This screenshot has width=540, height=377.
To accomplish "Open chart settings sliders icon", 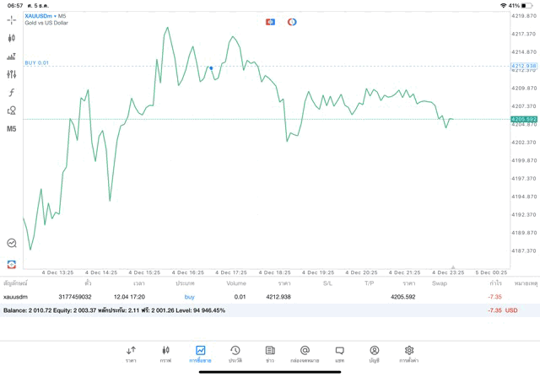I will click(x=12, y=74).
